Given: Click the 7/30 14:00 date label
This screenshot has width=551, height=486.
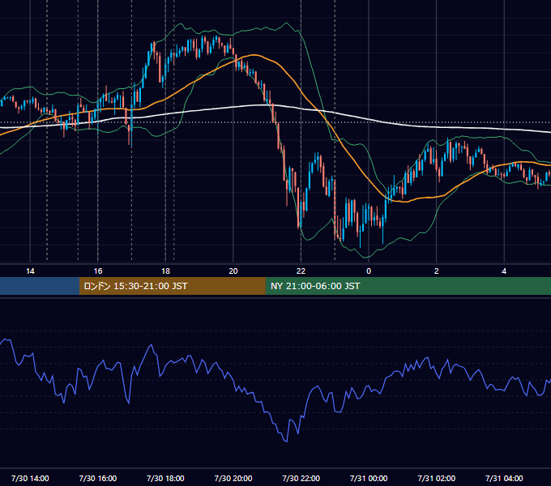Looking at the screenshot, I should pyautogui.click(x=30, y=478).
